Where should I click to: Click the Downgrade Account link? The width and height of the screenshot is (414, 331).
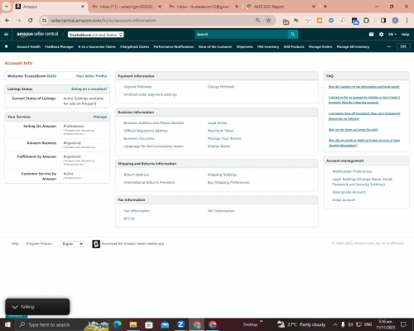tap(349, 192)
